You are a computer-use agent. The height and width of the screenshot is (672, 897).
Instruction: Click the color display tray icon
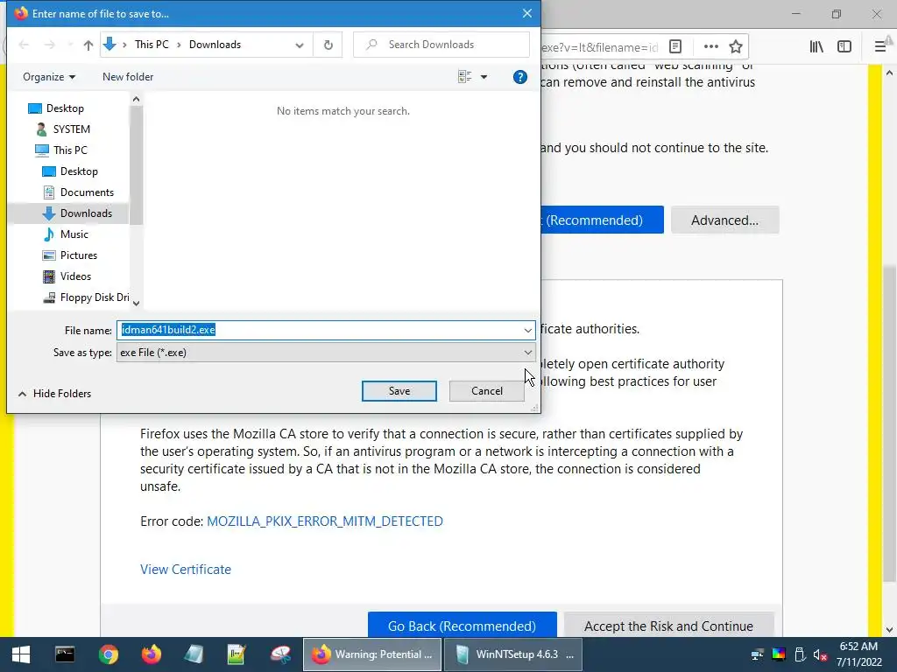tap(779, 654)
